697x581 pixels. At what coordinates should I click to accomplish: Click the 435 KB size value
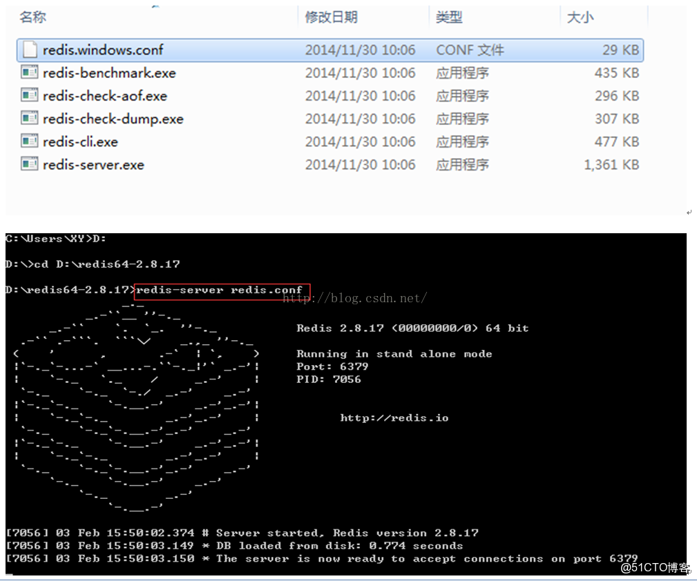pos(617,73)
